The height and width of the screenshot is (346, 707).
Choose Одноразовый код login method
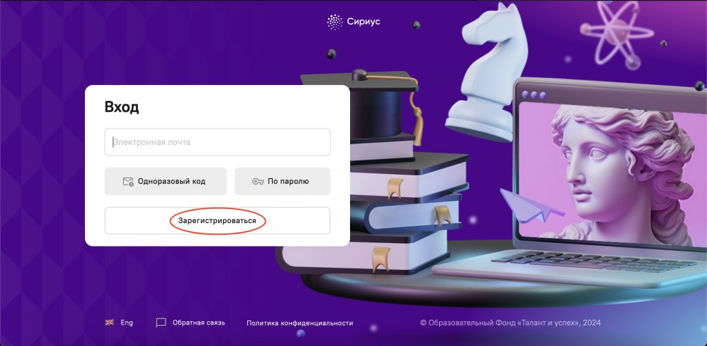coord(166,182)
